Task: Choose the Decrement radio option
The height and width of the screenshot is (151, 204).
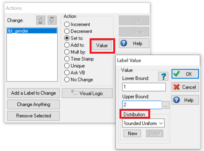Action: coord(67,31)
